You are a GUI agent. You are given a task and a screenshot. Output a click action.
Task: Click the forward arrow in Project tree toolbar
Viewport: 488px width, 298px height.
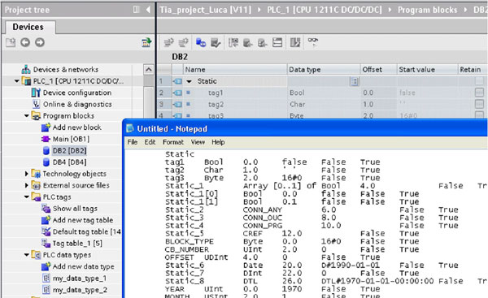coord(40,42)
